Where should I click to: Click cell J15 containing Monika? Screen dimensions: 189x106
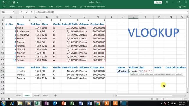pyautogui.click(x=123, y=71)
